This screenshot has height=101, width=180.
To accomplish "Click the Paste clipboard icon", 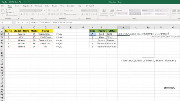I will click(x=3, y=11).
